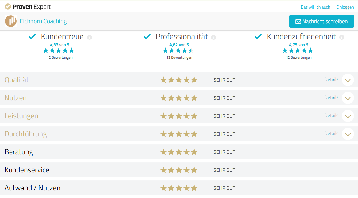Click the Kundentreue checkmark icon
This screenshot has width=358, height=198.
32,37
